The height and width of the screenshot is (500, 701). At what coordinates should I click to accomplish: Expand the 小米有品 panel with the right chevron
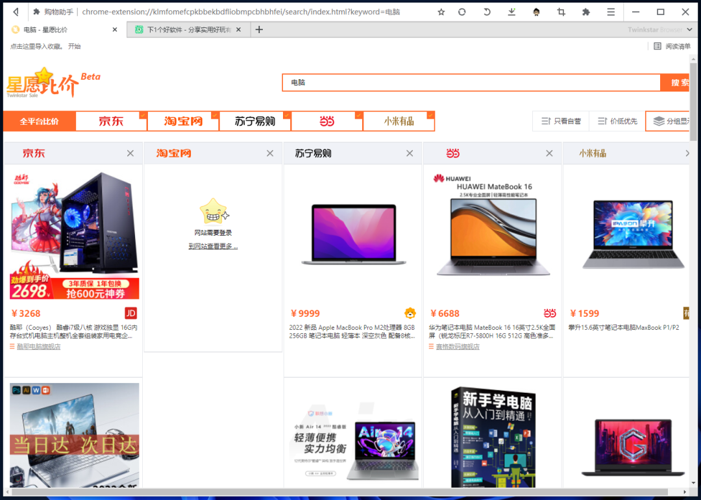point(687,153)
